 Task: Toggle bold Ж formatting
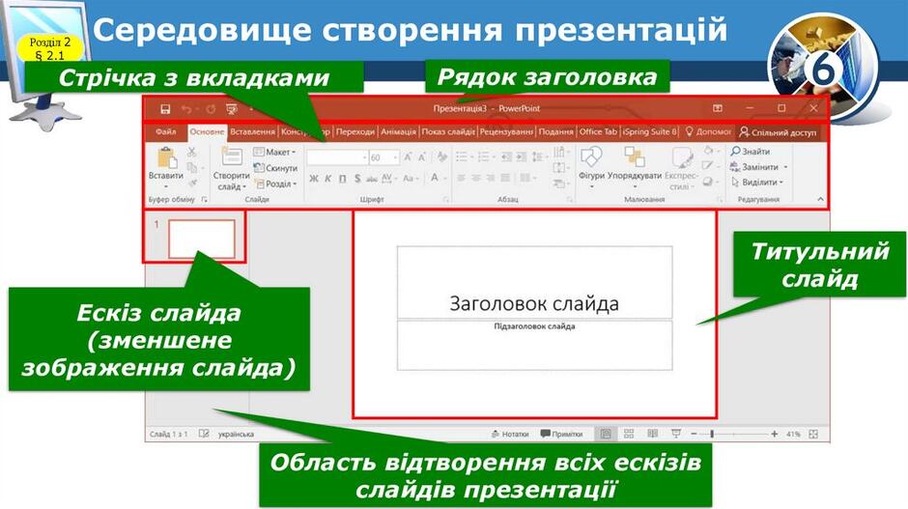pyautogui.click(x=313, y=179)
